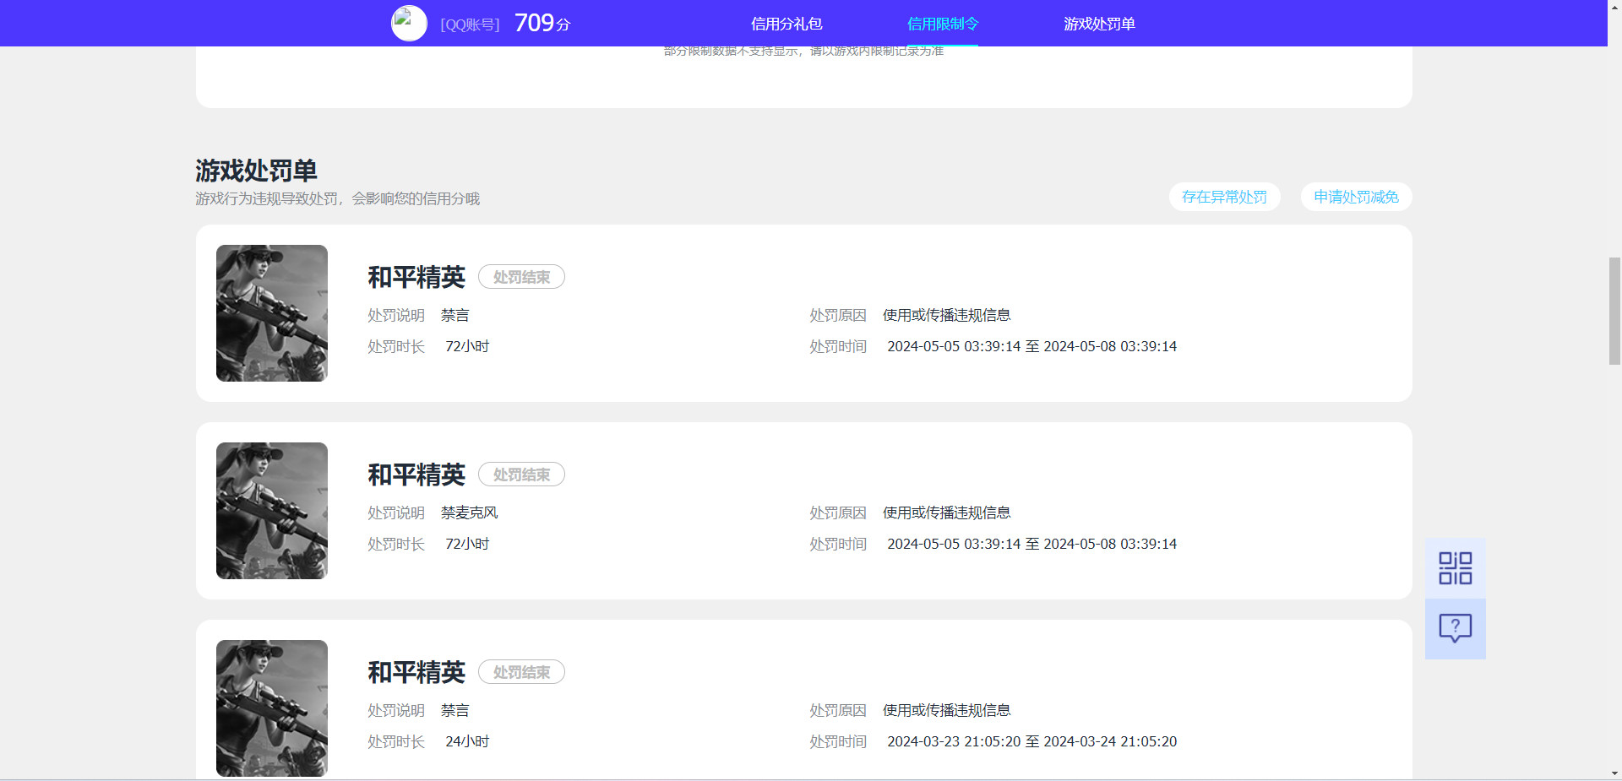The image size is (1622, 781).
Task: Click 和平精英 title of the 24小时 card
Action: (x=416, y=672)
